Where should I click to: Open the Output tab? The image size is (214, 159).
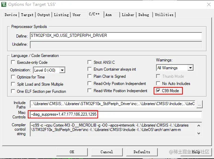pos(44,15)
